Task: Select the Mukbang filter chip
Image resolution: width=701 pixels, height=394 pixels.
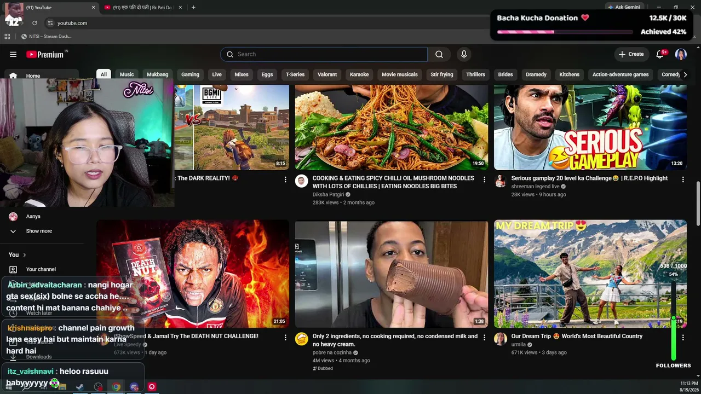Action: tap(158, 74)
